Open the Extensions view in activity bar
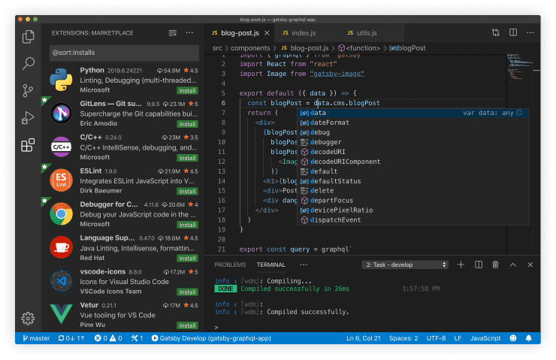The width and height of the screenshot is (556, 360). point(28,145)
